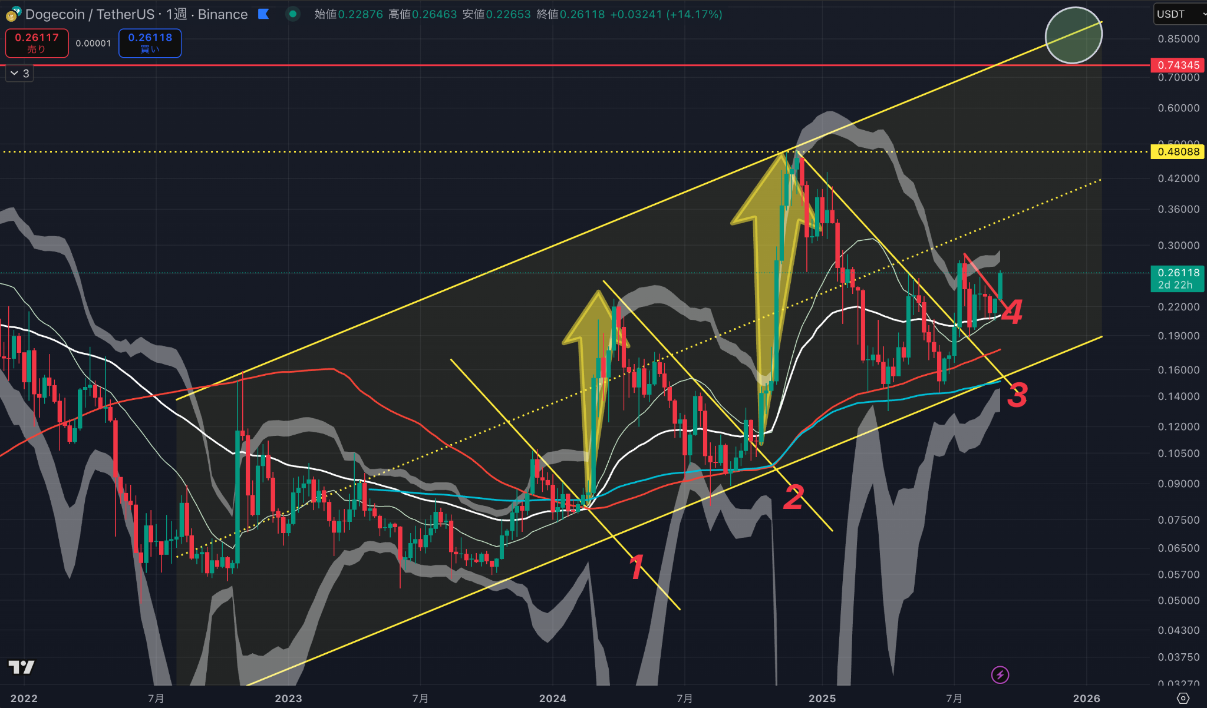The height and width of the screenshot is (708, 1207).
Task: Click the 始値 0.22876 open value
Action: click(x=348, y=14)
